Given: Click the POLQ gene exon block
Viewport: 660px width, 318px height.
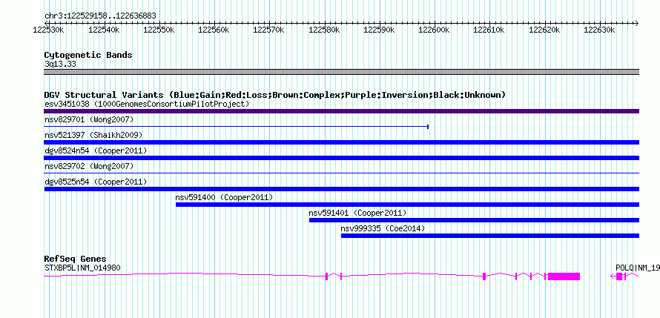Looking at the screenshot, I should coord(619,276).
